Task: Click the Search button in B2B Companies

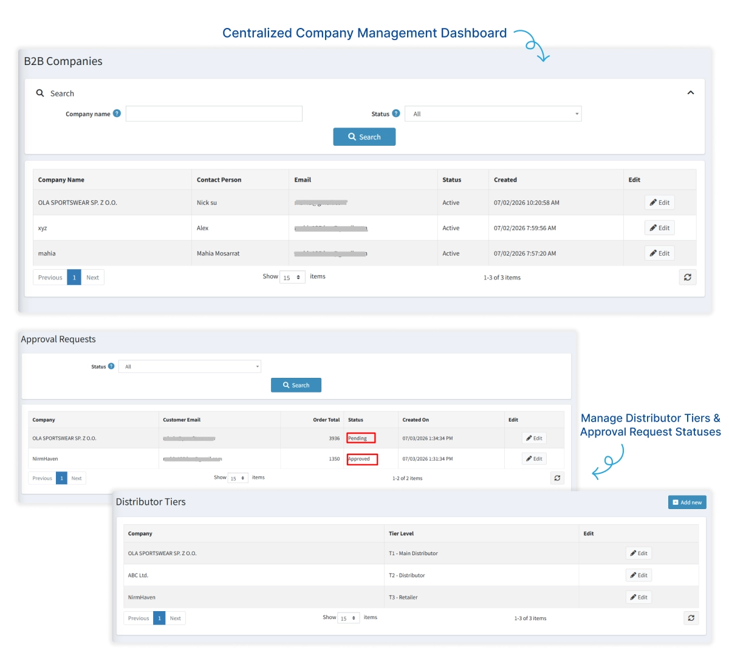Action: [364, 137]
